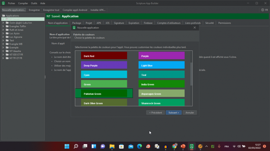
Task: Click the globe language icon beside FR
Action: 262,10
